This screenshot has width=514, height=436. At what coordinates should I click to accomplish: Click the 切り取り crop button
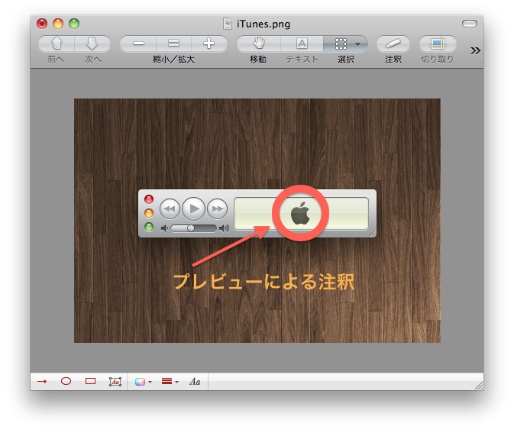[x=438, y=44]
